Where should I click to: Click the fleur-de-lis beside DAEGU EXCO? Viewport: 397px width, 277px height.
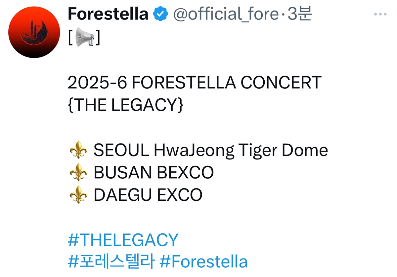click(x=79, y=195)
